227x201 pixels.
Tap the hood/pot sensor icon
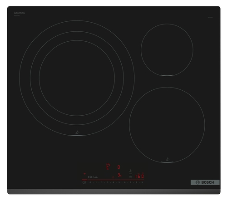[96, 177]
